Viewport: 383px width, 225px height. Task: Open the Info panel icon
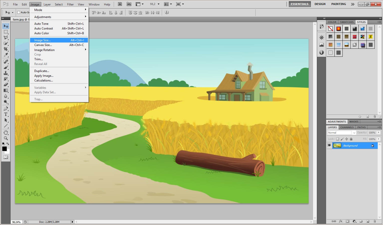coord(322,52)
